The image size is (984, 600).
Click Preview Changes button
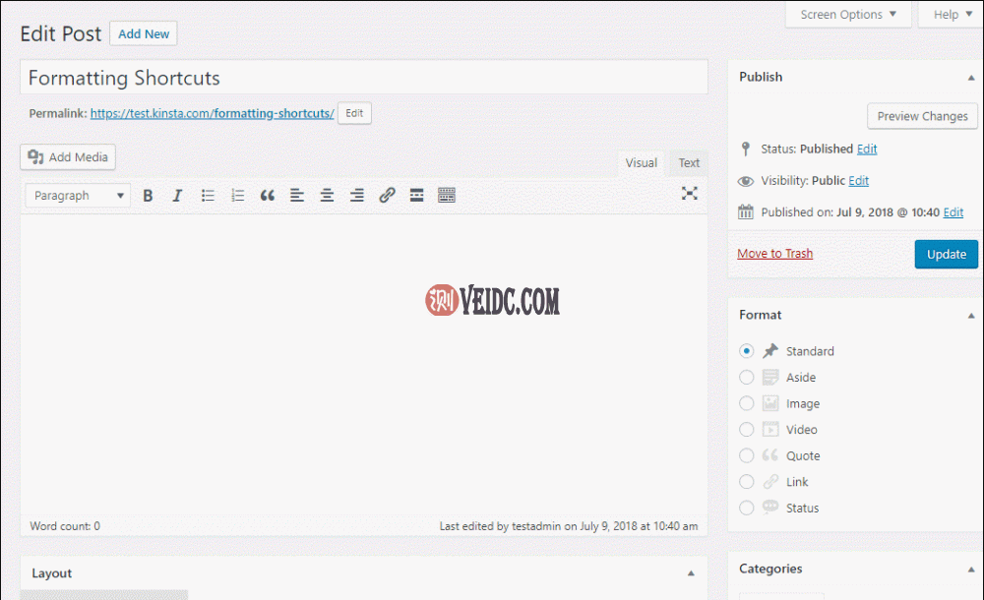tap(922, 116)
